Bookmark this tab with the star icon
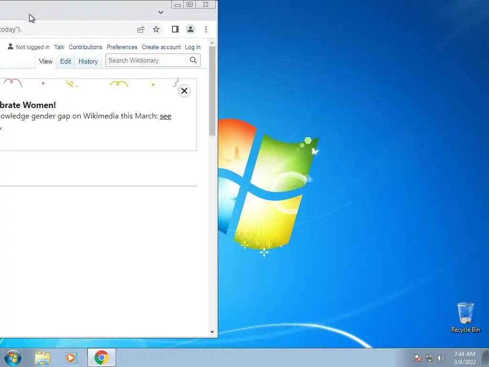 coord(156,29)
